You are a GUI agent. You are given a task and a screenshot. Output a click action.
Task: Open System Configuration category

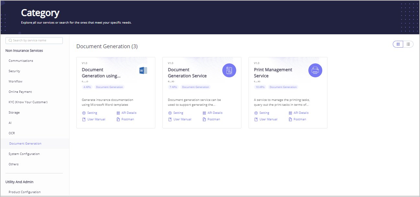tap(24, 154)
